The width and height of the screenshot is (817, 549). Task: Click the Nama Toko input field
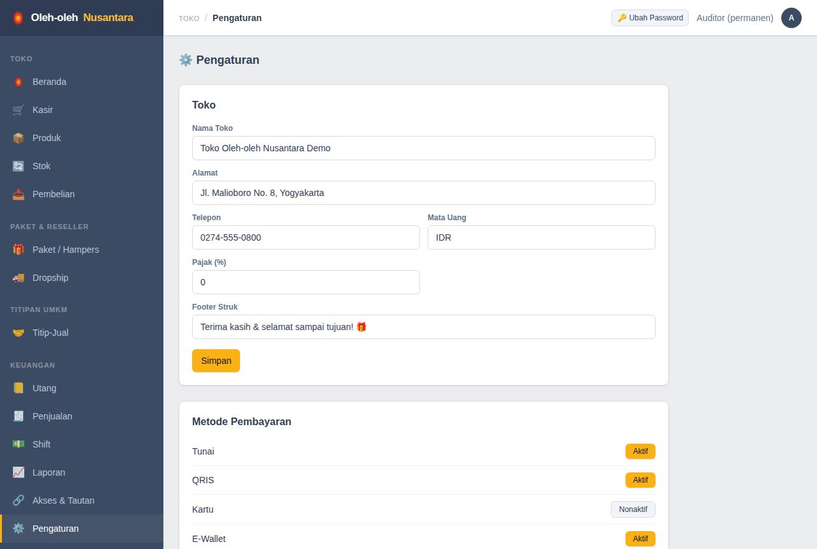click(424, 148)
